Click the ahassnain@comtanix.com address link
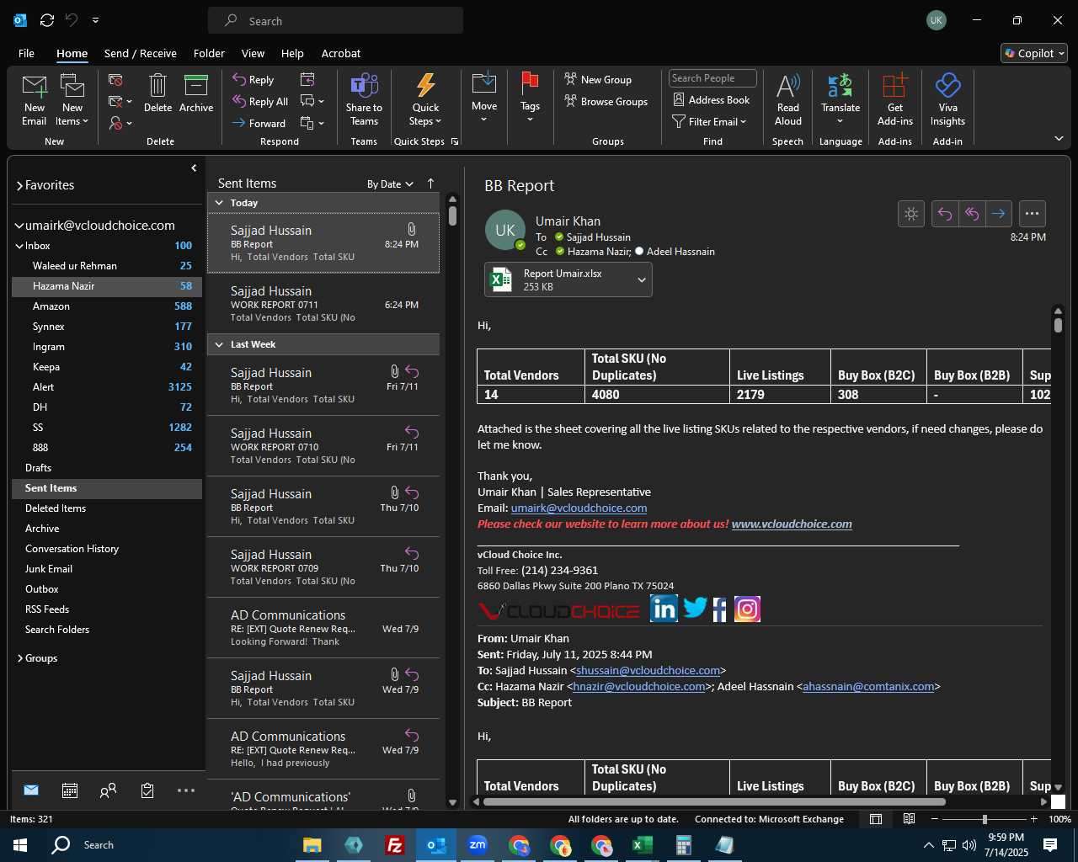Screen dimensions: 1078x862 [868, 686]
